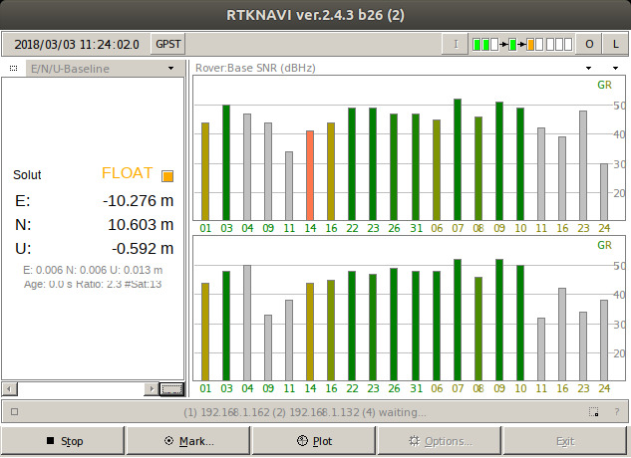Click the standard deviation line E: 0.006
Image resolution: width=631 pixels, height=458 pixels.
[93, 270]
